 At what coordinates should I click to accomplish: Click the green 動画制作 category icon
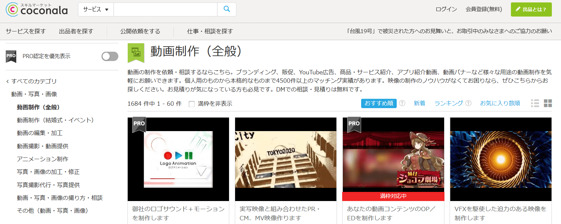(136, 53)
